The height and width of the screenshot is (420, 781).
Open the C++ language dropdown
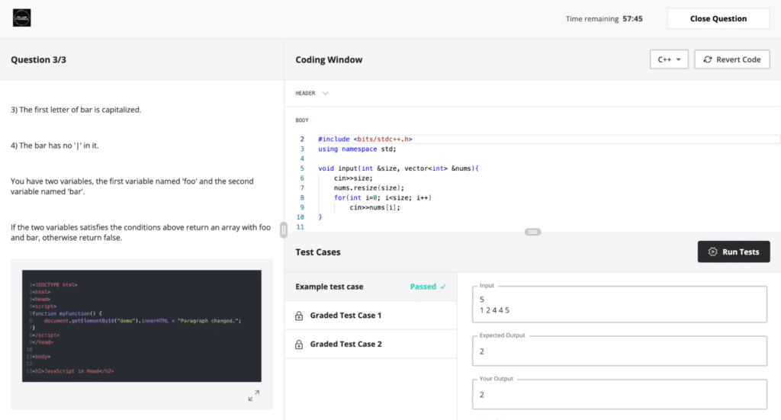[668, 59]
